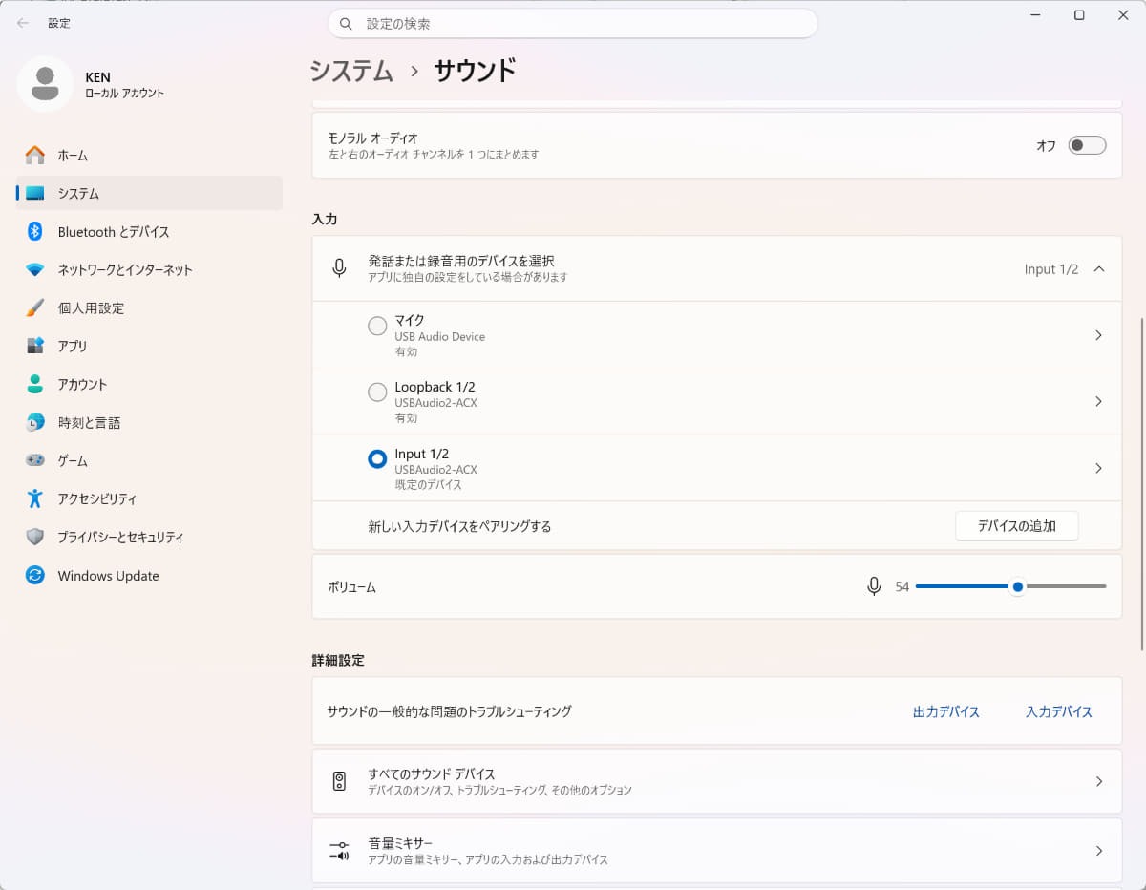Click the ローカル アカウント label
1146x890 pixels.
coord(125,94)
